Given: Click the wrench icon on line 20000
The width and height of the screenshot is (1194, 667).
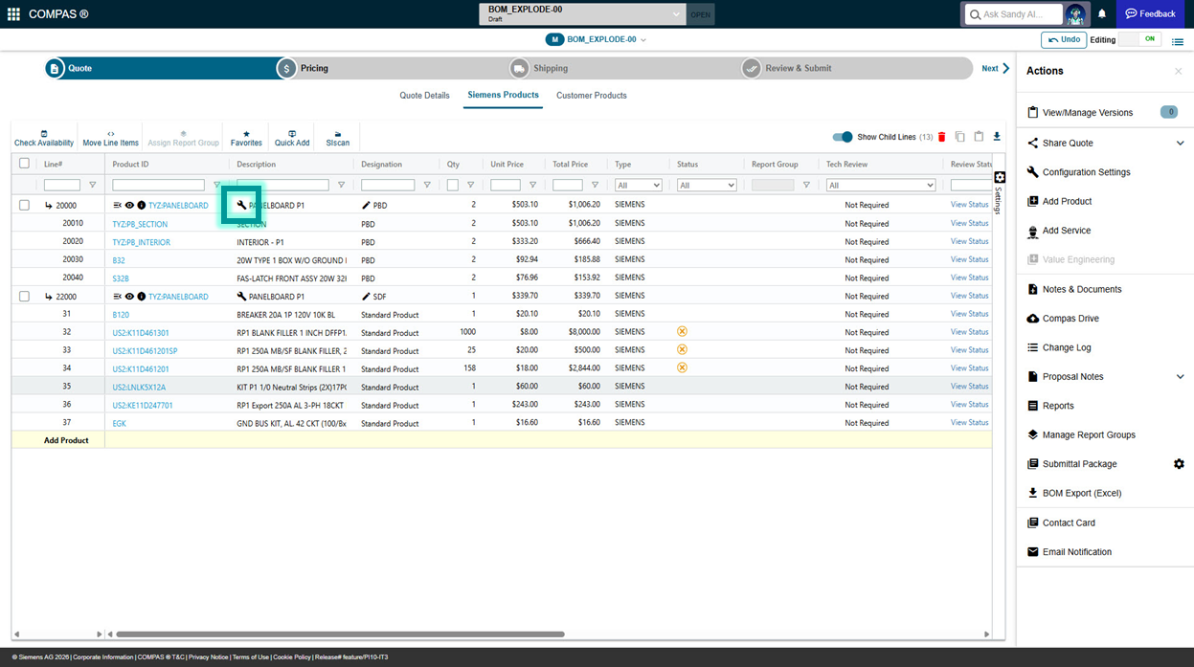Looking at the screenshot, I should (x=241, y=205).
